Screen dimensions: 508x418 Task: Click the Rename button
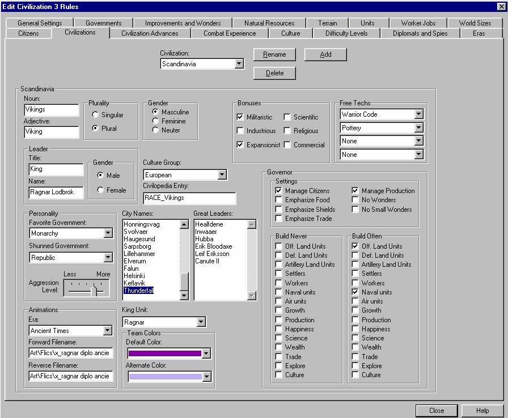(274, 54)
